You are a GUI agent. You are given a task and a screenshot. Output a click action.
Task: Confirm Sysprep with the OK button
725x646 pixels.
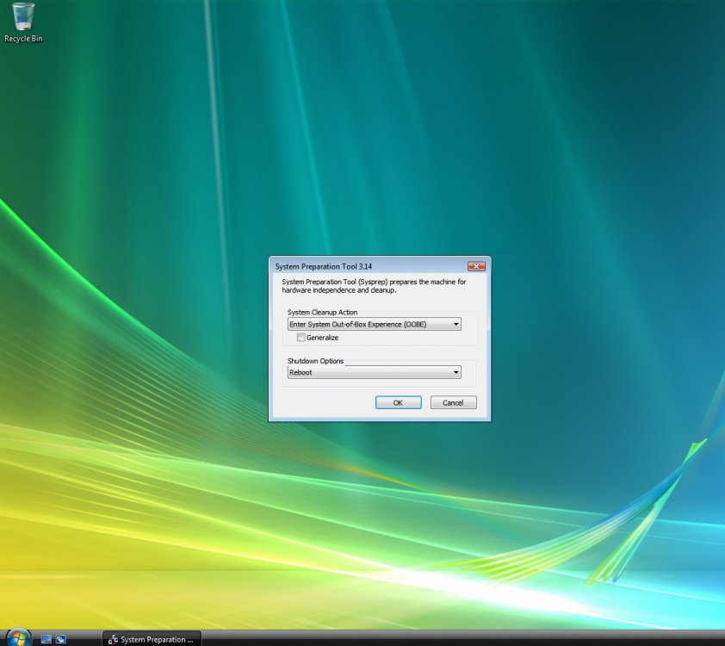pos(398,403)
